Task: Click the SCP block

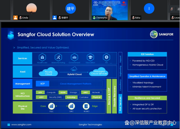Action: point(42,84)
